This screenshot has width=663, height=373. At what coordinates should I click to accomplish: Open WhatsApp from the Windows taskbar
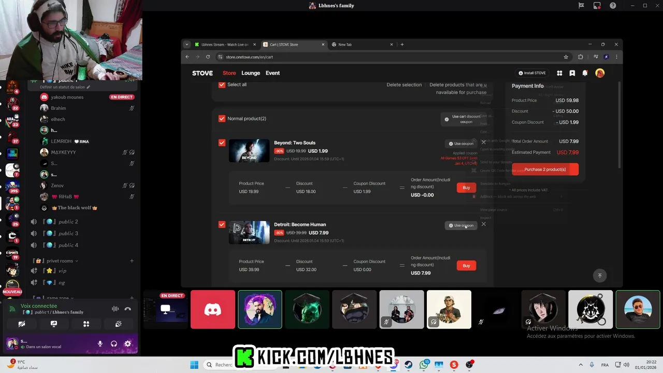(424, 365)
